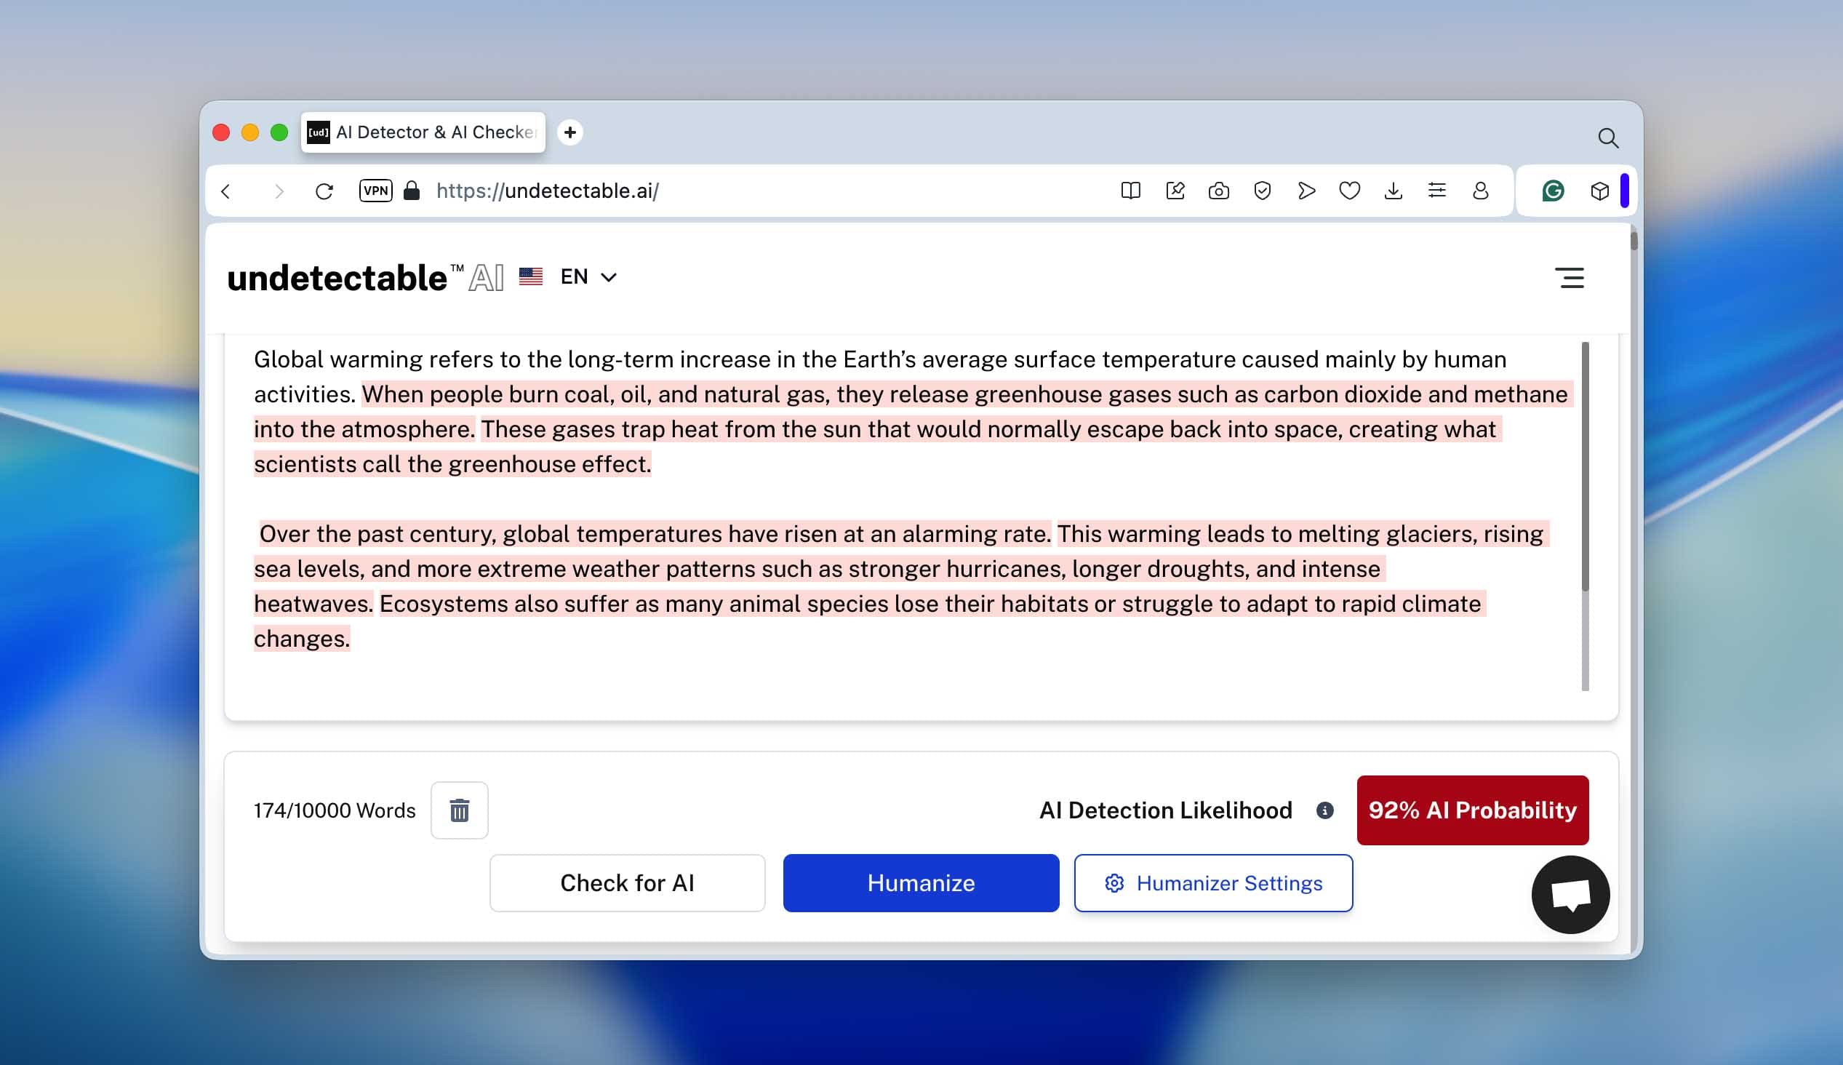Image resolution: width=1843 pixels, height=1065 pixels.
Task: Open the live chat bubble
Action: pyautogui.click(x=1570, y=894)
